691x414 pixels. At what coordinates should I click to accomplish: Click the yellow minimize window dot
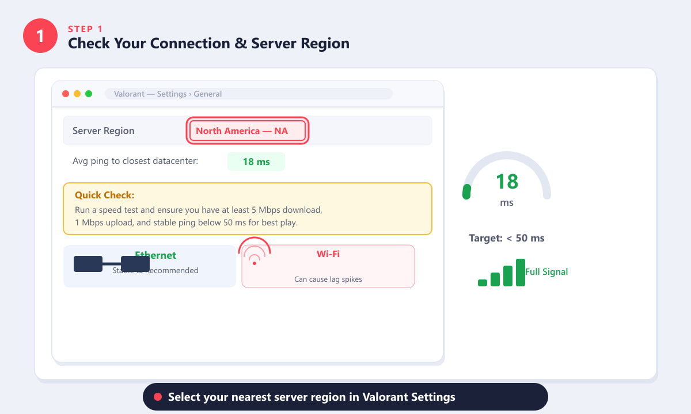77,94
